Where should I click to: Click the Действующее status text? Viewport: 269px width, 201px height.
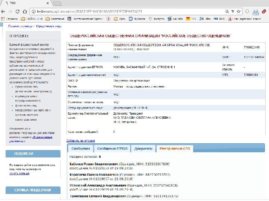[x=130, y=108]
